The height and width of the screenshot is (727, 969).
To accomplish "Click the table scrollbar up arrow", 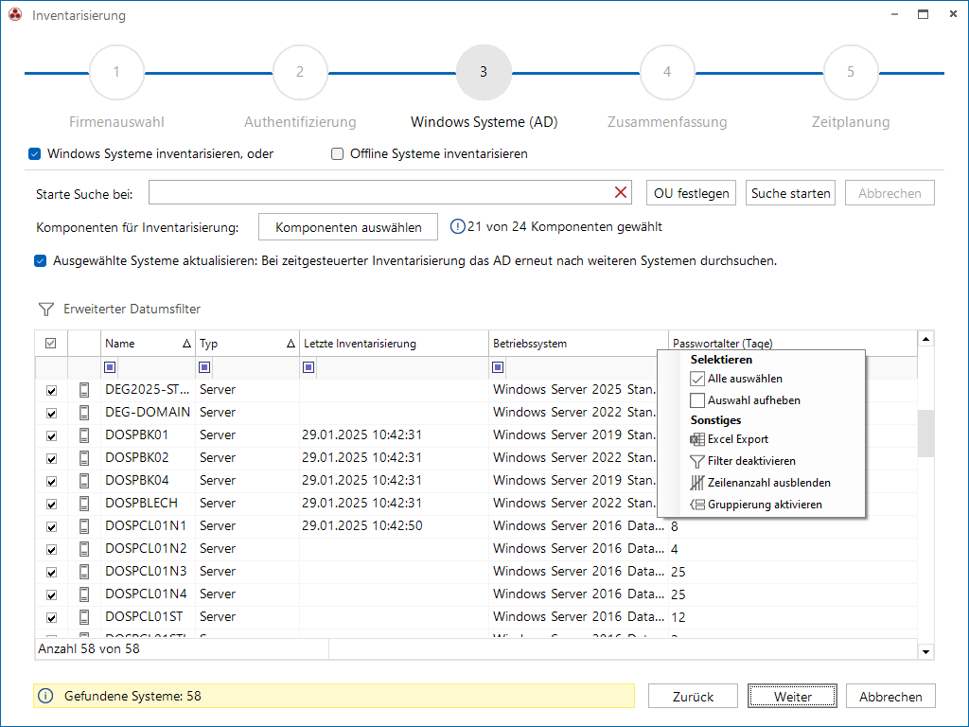I will click(925, 339).
